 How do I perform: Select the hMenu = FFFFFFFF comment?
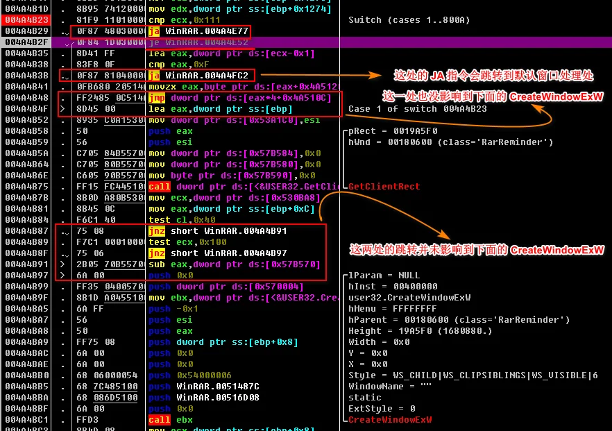pos(393,309)
